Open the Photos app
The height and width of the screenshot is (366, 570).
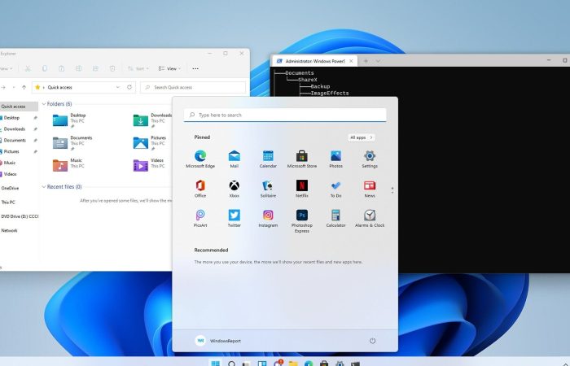[335, 159]
